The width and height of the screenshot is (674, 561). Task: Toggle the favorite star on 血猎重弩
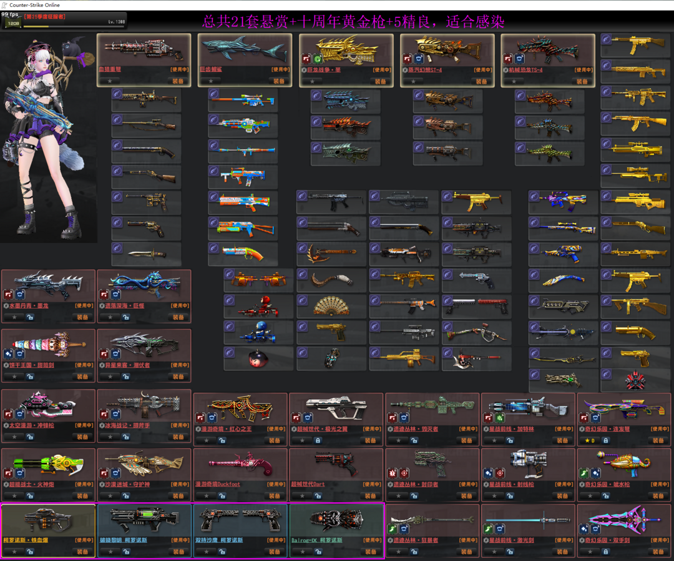click(110, 81)
